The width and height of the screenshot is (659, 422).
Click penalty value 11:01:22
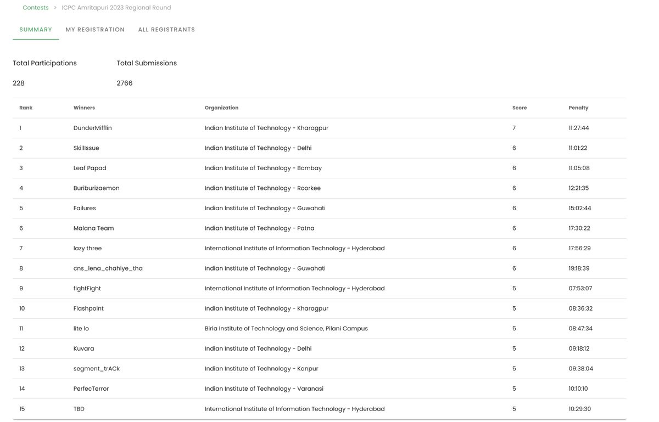578,148
